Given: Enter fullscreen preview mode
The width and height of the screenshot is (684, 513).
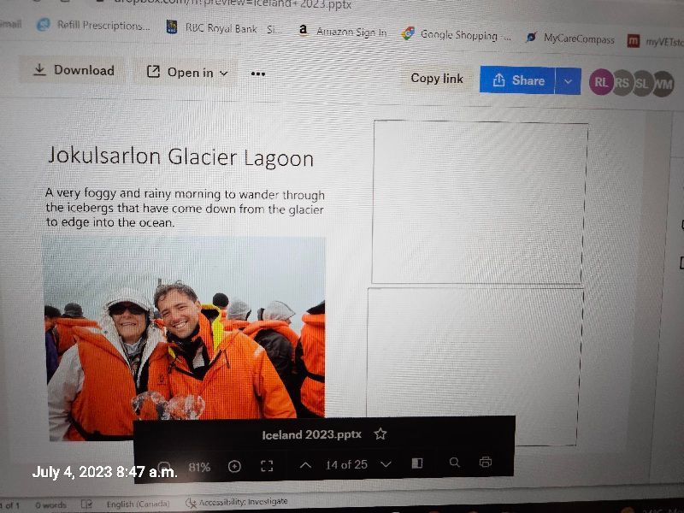Looking at the screenshot, I should click(267, 466).
